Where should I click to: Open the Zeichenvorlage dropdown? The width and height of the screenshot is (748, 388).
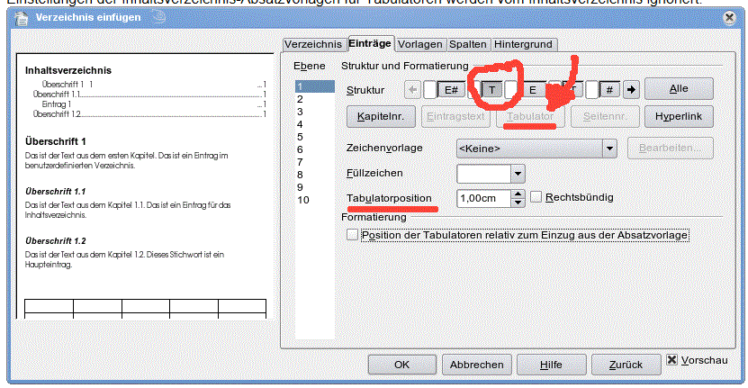608,149
